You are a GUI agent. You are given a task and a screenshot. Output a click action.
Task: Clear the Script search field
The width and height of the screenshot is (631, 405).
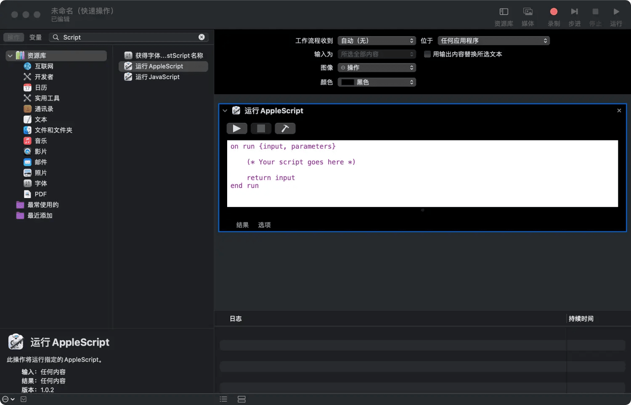tap(202, 37)
